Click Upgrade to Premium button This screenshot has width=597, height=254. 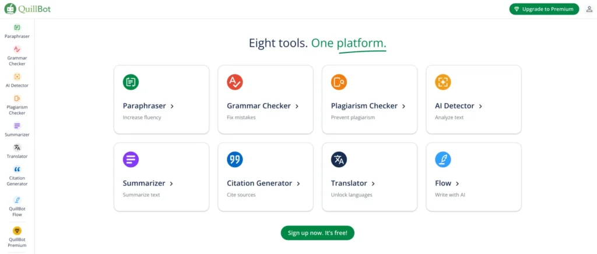coord(544,9)
